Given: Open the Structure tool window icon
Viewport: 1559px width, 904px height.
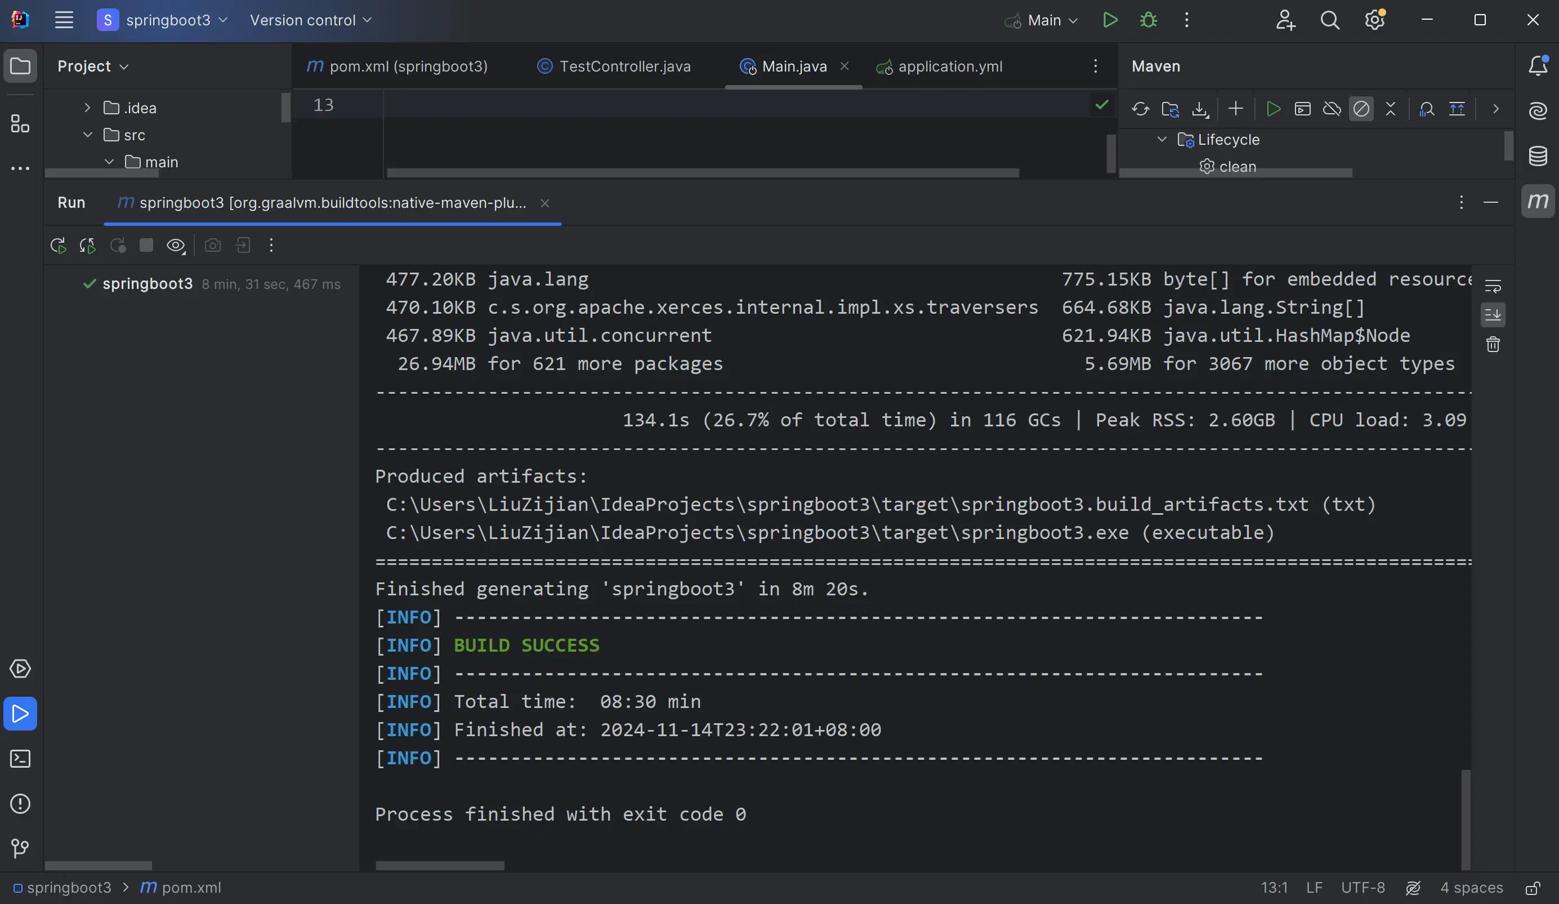Looking at the screenshot, I should 20,124.
